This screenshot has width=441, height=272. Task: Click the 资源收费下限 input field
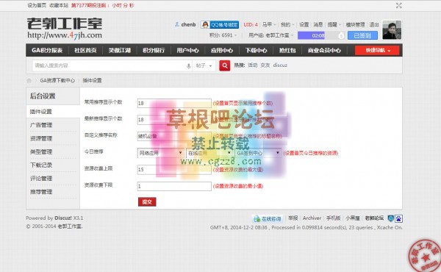[x=174, y=186]
